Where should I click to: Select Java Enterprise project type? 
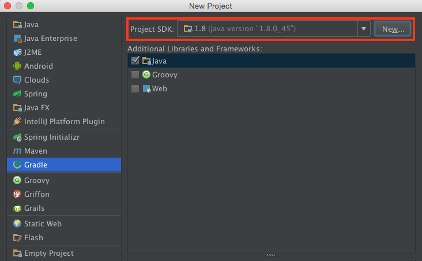point(51,39)
